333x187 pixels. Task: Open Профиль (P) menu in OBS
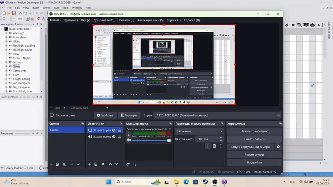(126, 20)
